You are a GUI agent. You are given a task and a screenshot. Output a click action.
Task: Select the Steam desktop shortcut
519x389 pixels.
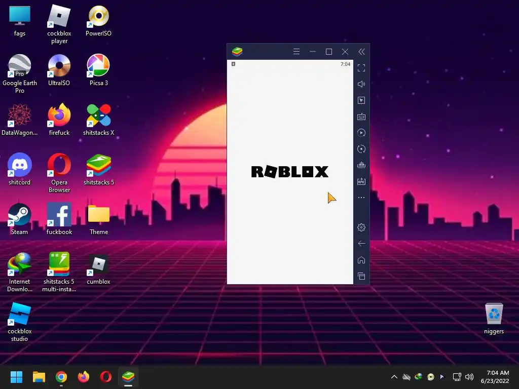click(x=20, y=219)
